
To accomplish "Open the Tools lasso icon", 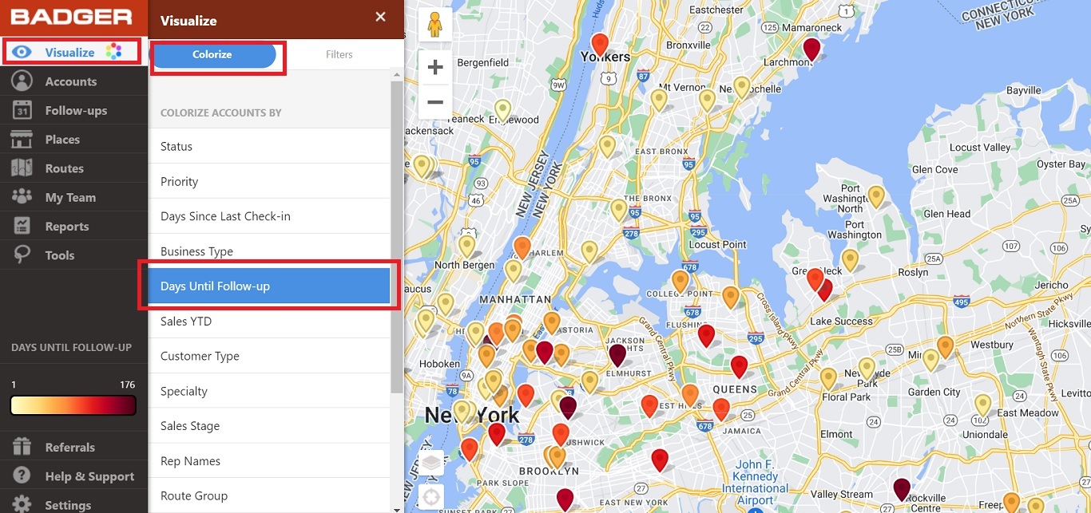I will click(22, 255).
